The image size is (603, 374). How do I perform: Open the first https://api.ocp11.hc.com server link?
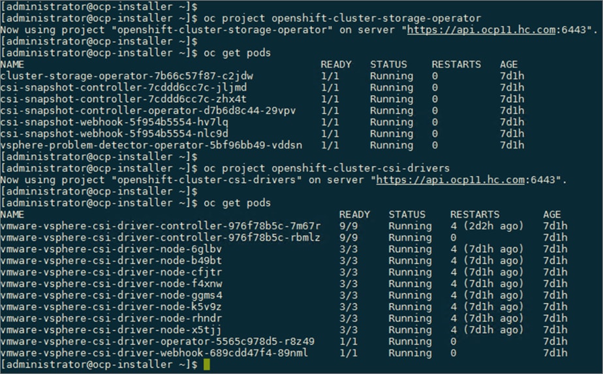(x=481, y=30)
